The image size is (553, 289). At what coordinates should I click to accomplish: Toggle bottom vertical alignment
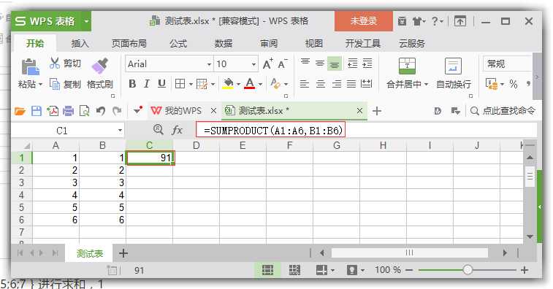335,63
